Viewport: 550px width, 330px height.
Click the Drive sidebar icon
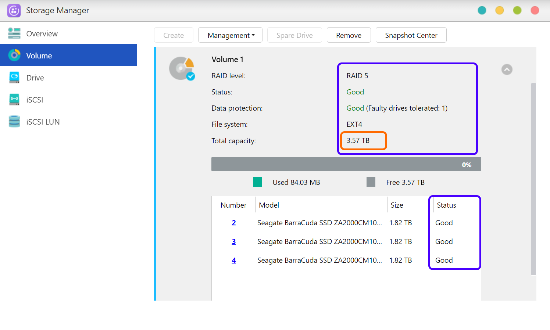pyautogui.click(x=14, y=78)
